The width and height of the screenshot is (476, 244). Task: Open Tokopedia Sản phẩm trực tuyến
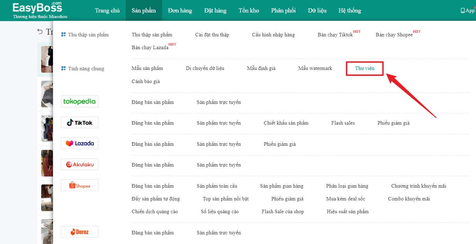pos(219,102)
